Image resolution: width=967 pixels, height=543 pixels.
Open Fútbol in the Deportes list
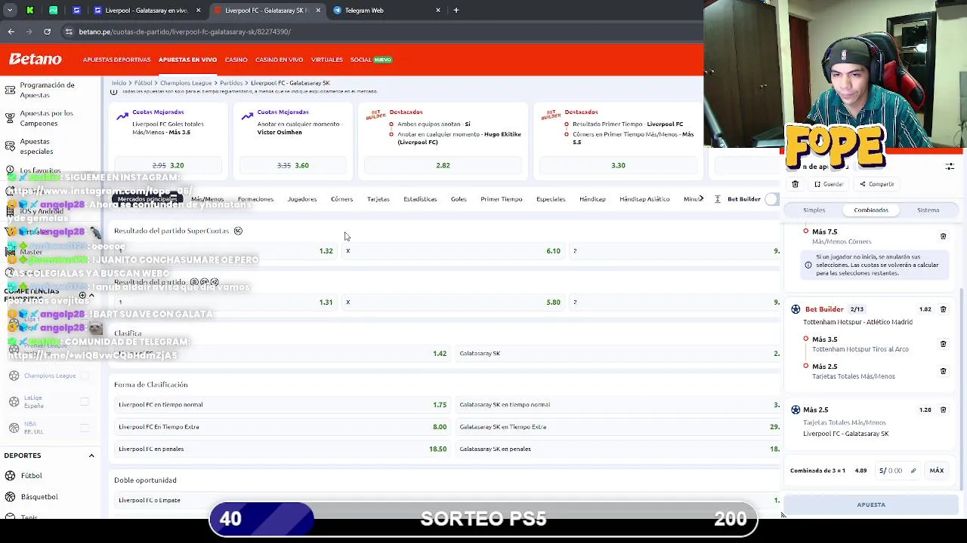31,476
